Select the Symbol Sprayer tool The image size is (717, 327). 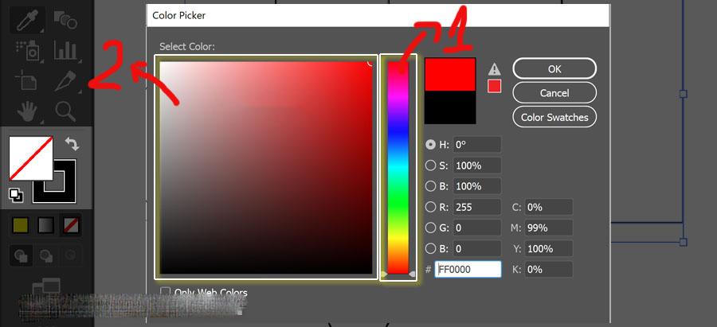click(x=29, y=51)
